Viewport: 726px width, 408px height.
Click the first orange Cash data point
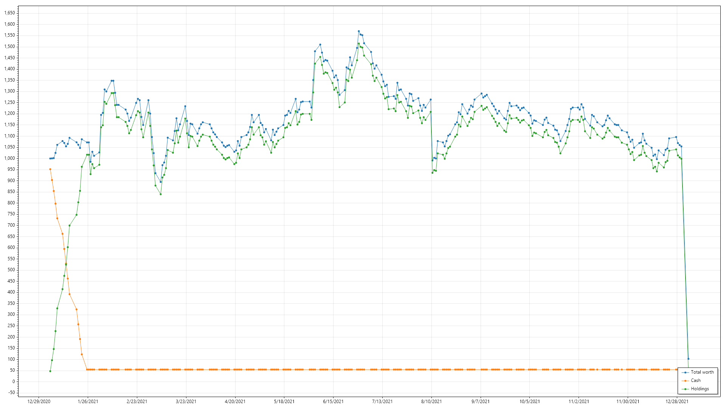point(50,169)
